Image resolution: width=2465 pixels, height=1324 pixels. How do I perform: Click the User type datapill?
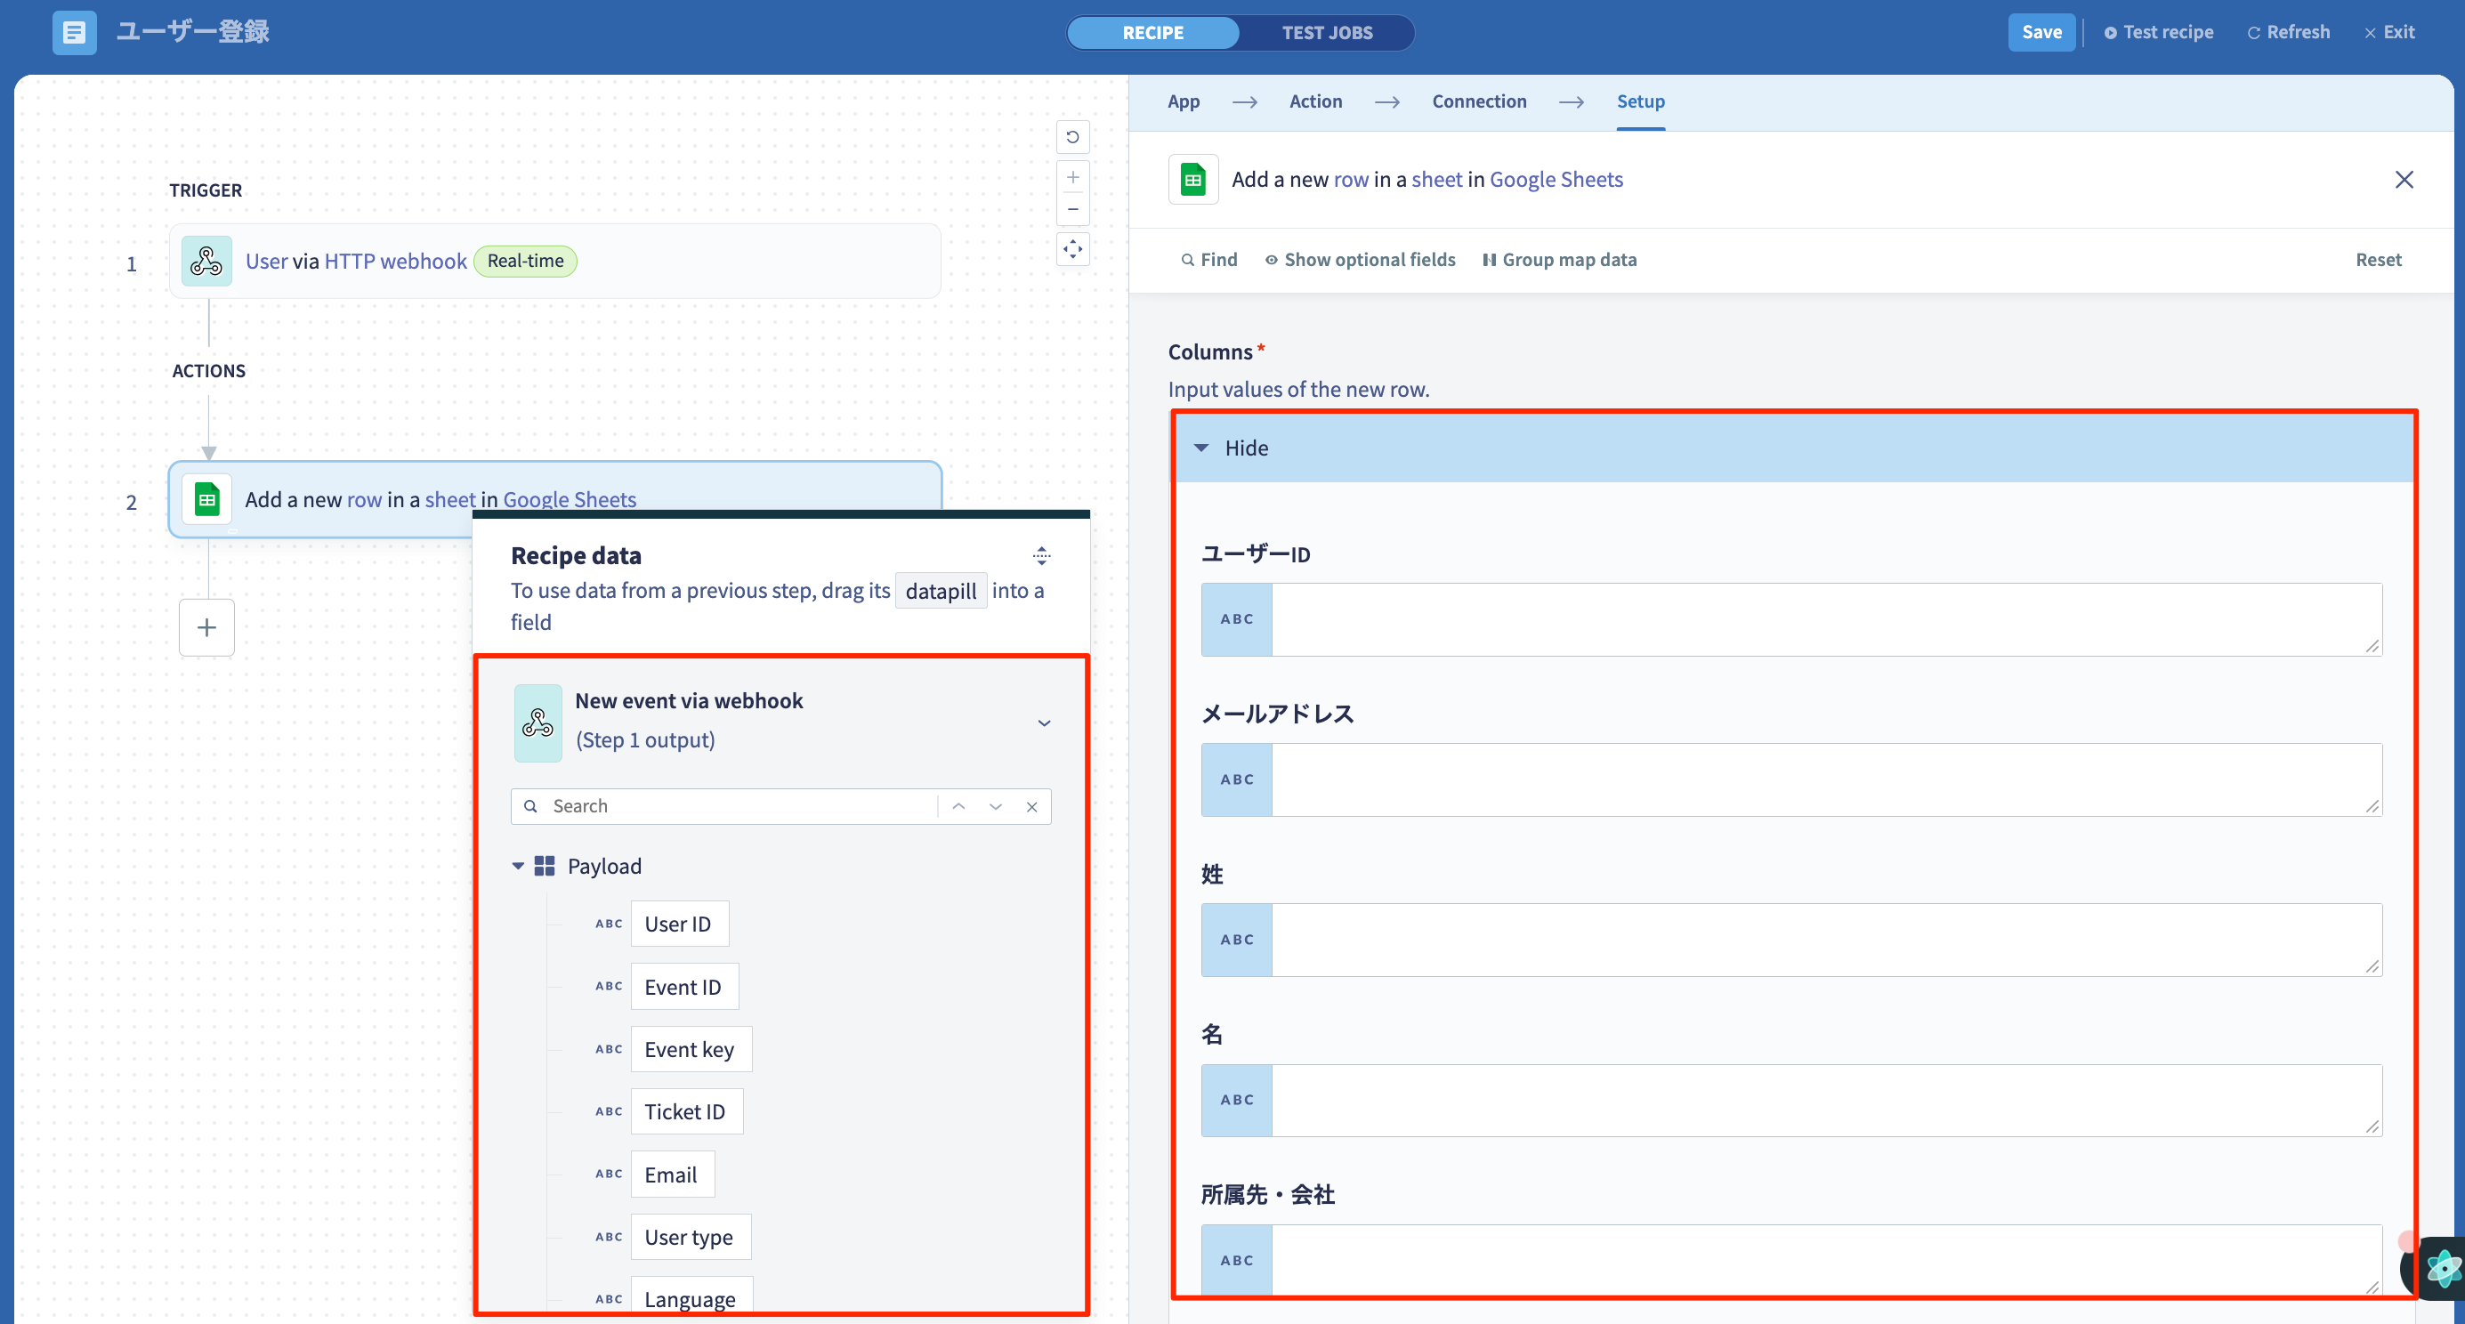(690, 1237)
